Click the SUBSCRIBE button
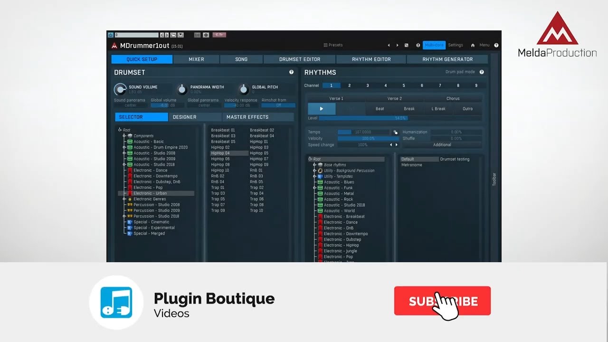Viewport: 608px width, 342px height. point(442,301)
